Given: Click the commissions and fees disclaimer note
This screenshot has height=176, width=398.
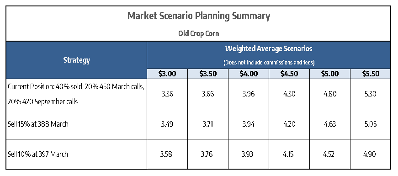Looking at the screenshot, I should pos(269,63).
